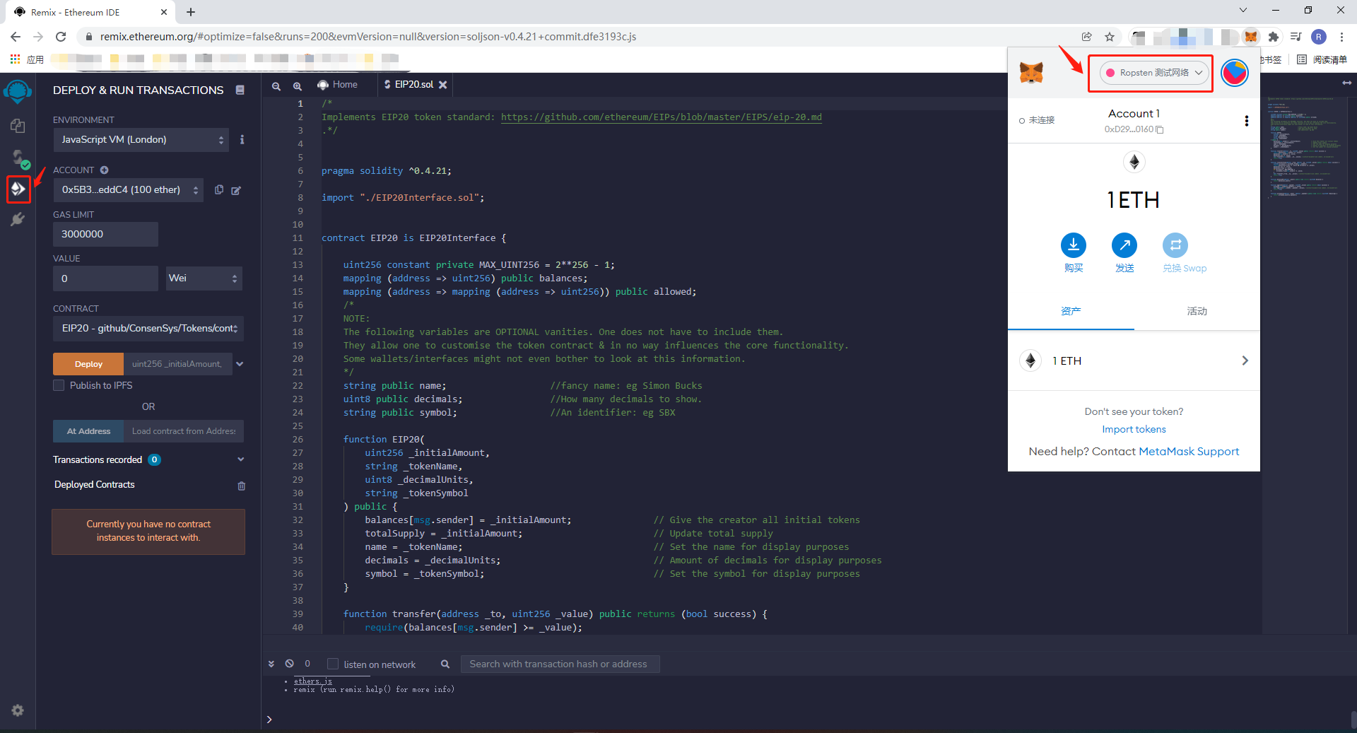Image resolution: width=1357 pixels, height=733 pixels.
Task: Open Deploy & run transactions sidebar icon
Action: point(18,189)
